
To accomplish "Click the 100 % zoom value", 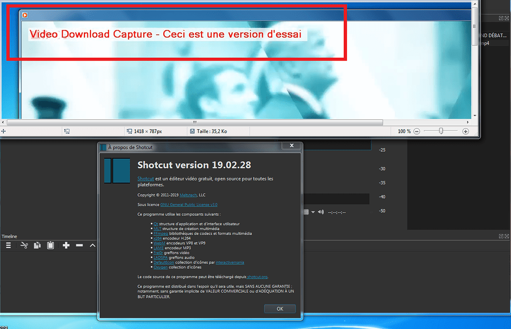I will (404, 131).
